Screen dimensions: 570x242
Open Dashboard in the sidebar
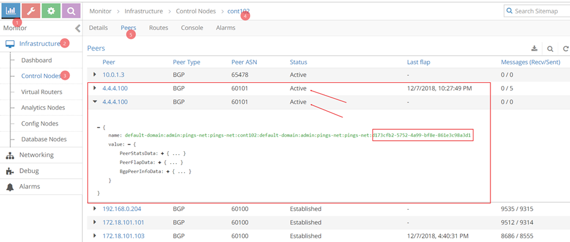click(x=36, y=60)
